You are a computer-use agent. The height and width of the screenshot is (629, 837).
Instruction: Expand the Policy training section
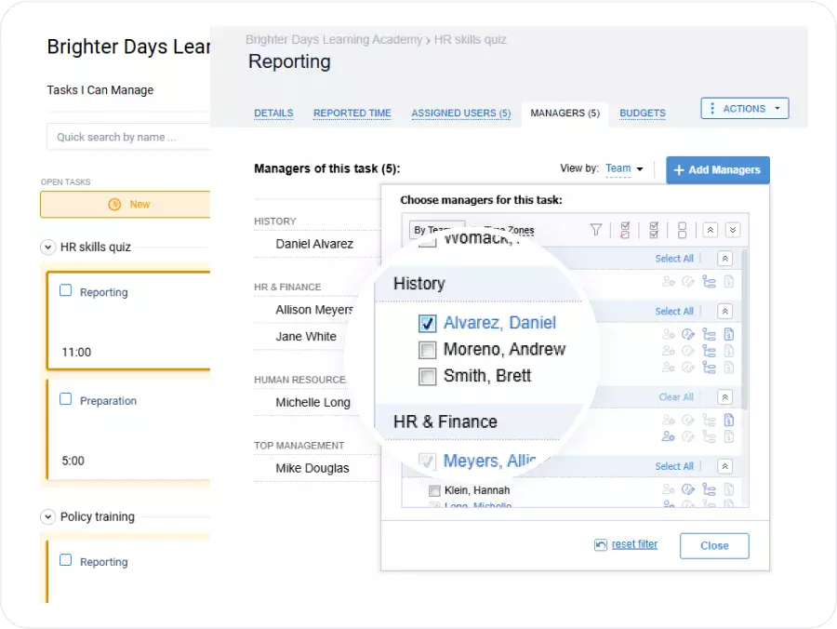(x=46, y=516)
